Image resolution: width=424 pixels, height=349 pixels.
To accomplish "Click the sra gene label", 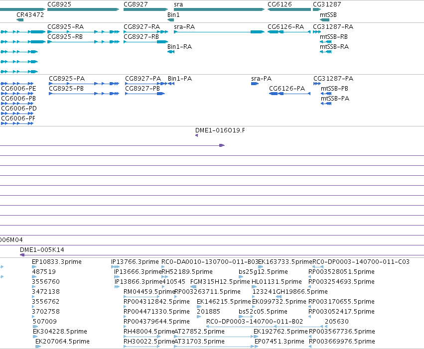I will point(178,4).
